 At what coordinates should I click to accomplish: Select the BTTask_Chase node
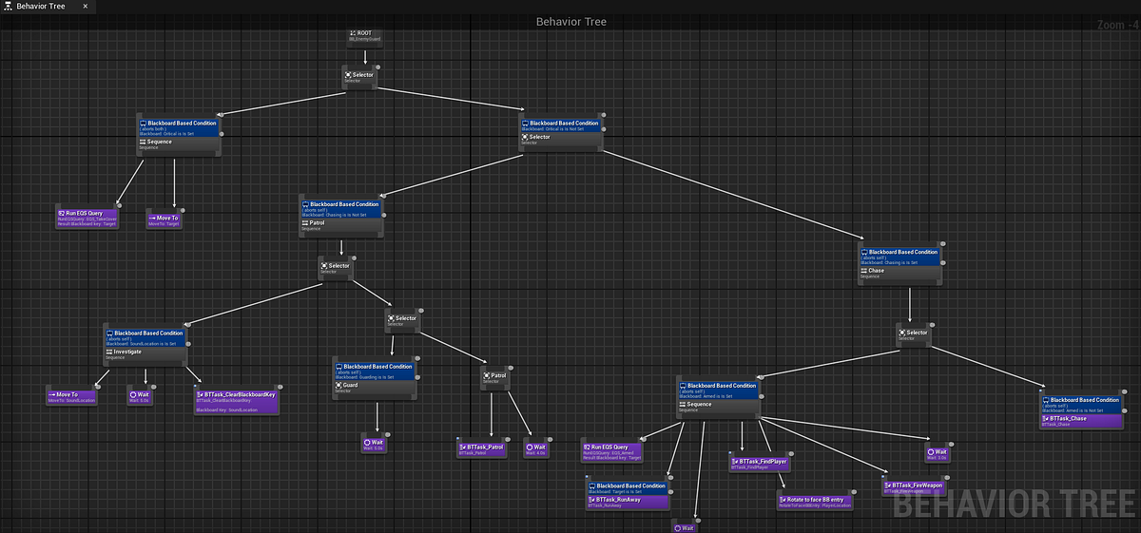point(1081,420)
